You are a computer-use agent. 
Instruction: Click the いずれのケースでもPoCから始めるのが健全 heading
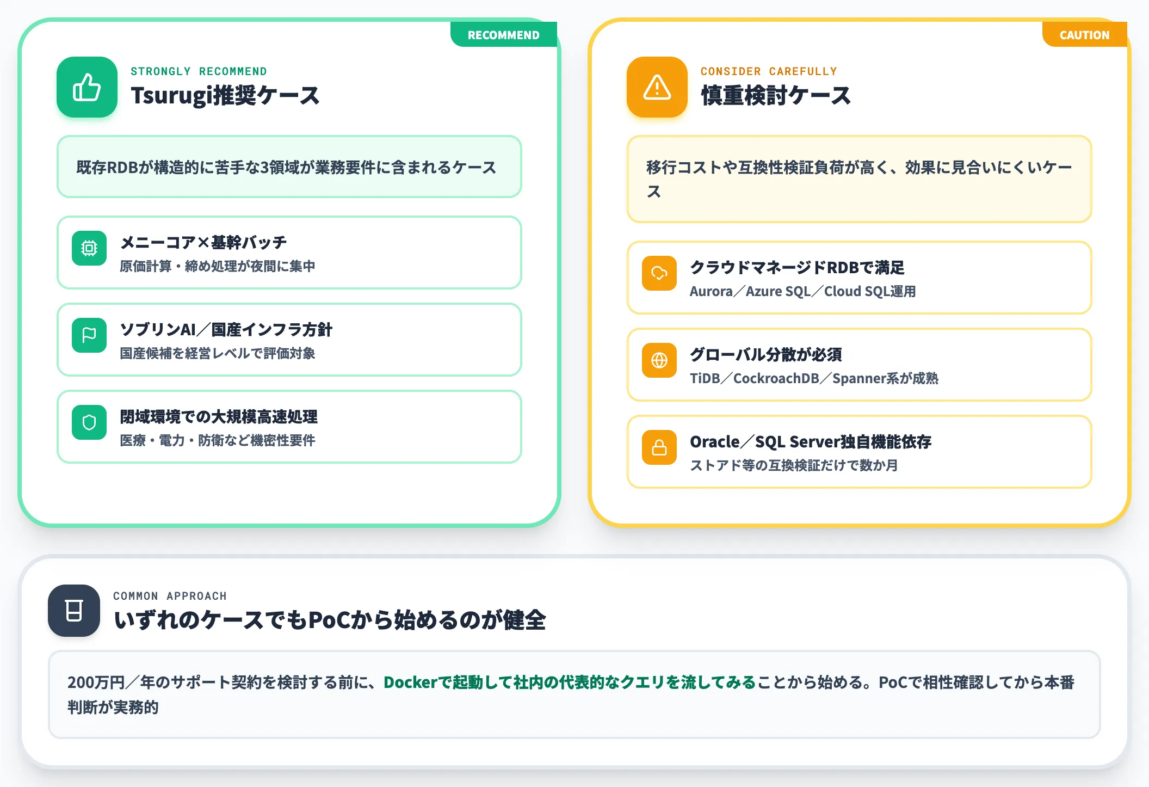pyautogui.click(x=330, y=620)
